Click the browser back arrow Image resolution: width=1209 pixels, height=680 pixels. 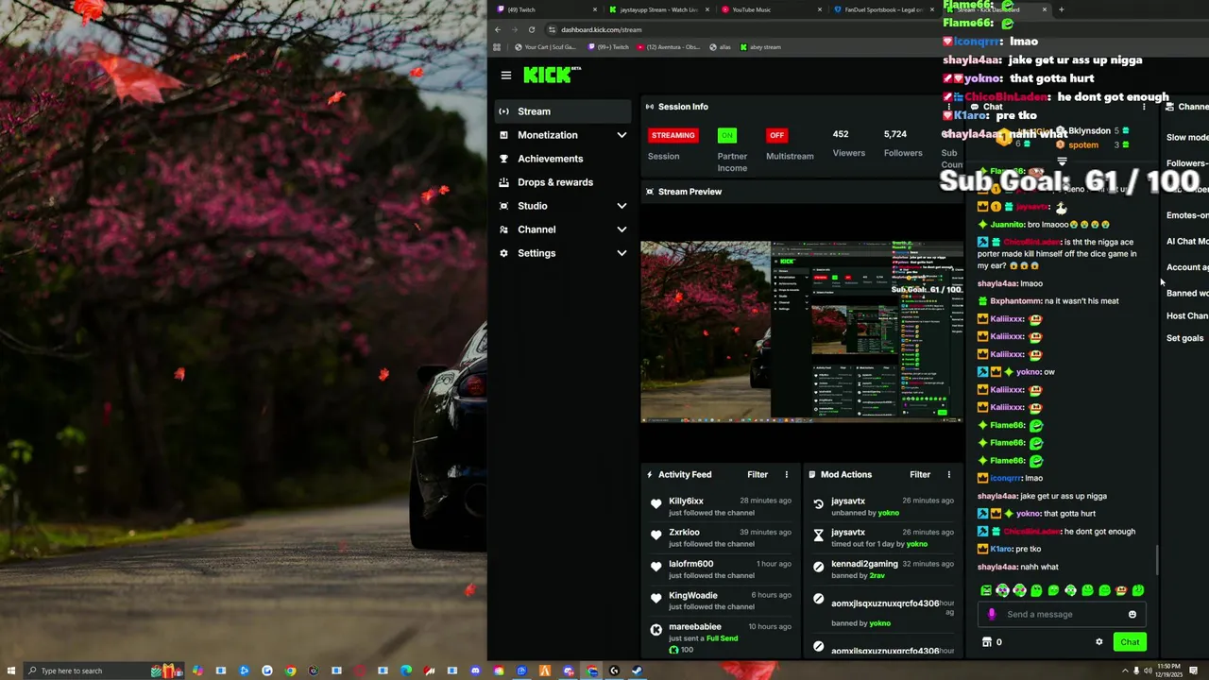(x=498, y=29)
